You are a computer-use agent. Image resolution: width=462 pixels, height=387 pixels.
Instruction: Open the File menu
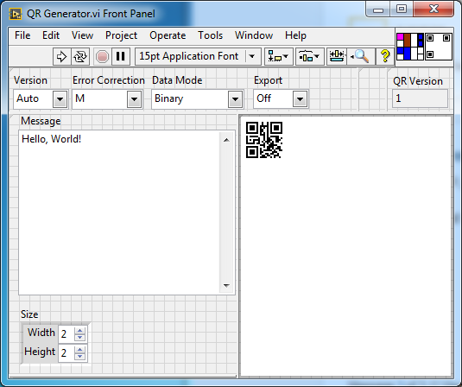point(22,35)
